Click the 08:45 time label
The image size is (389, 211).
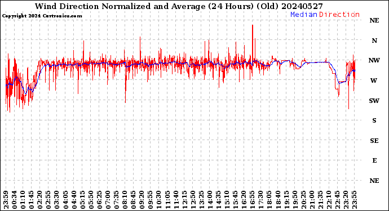click(x=133, y=200)
